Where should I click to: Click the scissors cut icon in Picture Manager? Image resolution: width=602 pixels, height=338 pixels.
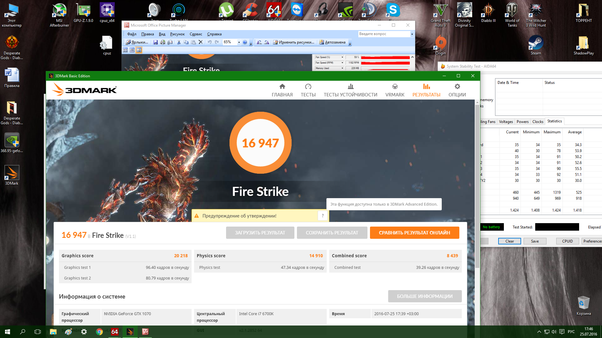pyautogui.click(x=179, y=42)
